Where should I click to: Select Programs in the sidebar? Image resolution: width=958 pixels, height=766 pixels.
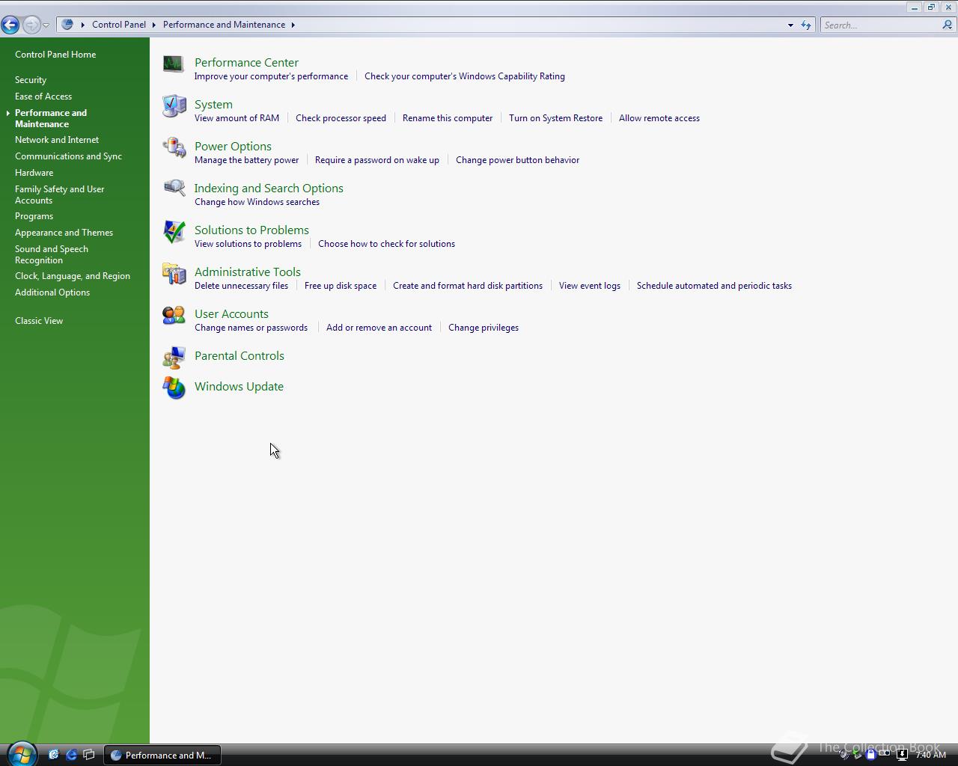tap(34, 216)
